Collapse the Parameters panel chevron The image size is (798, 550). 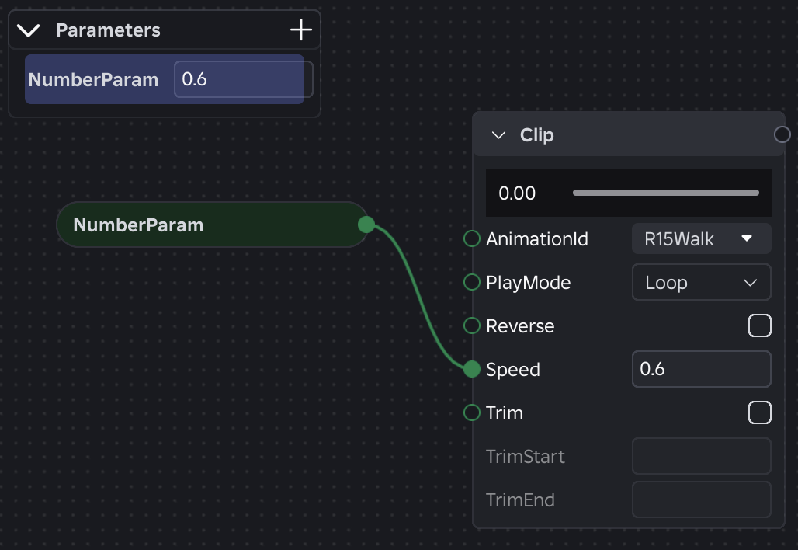point(28,30)
